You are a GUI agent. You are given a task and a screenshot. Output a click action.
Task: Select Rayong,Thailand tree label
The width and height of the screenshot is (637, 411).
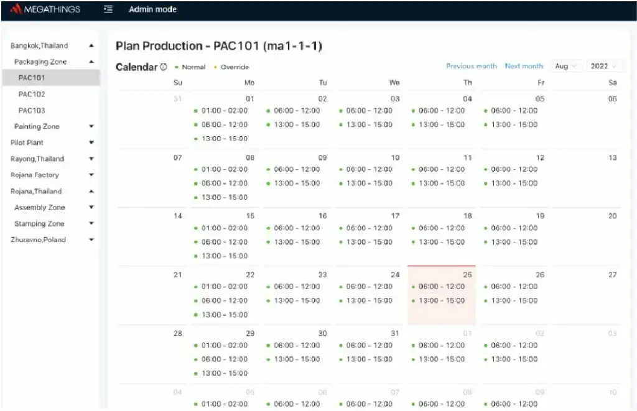(x=37, y=159)
